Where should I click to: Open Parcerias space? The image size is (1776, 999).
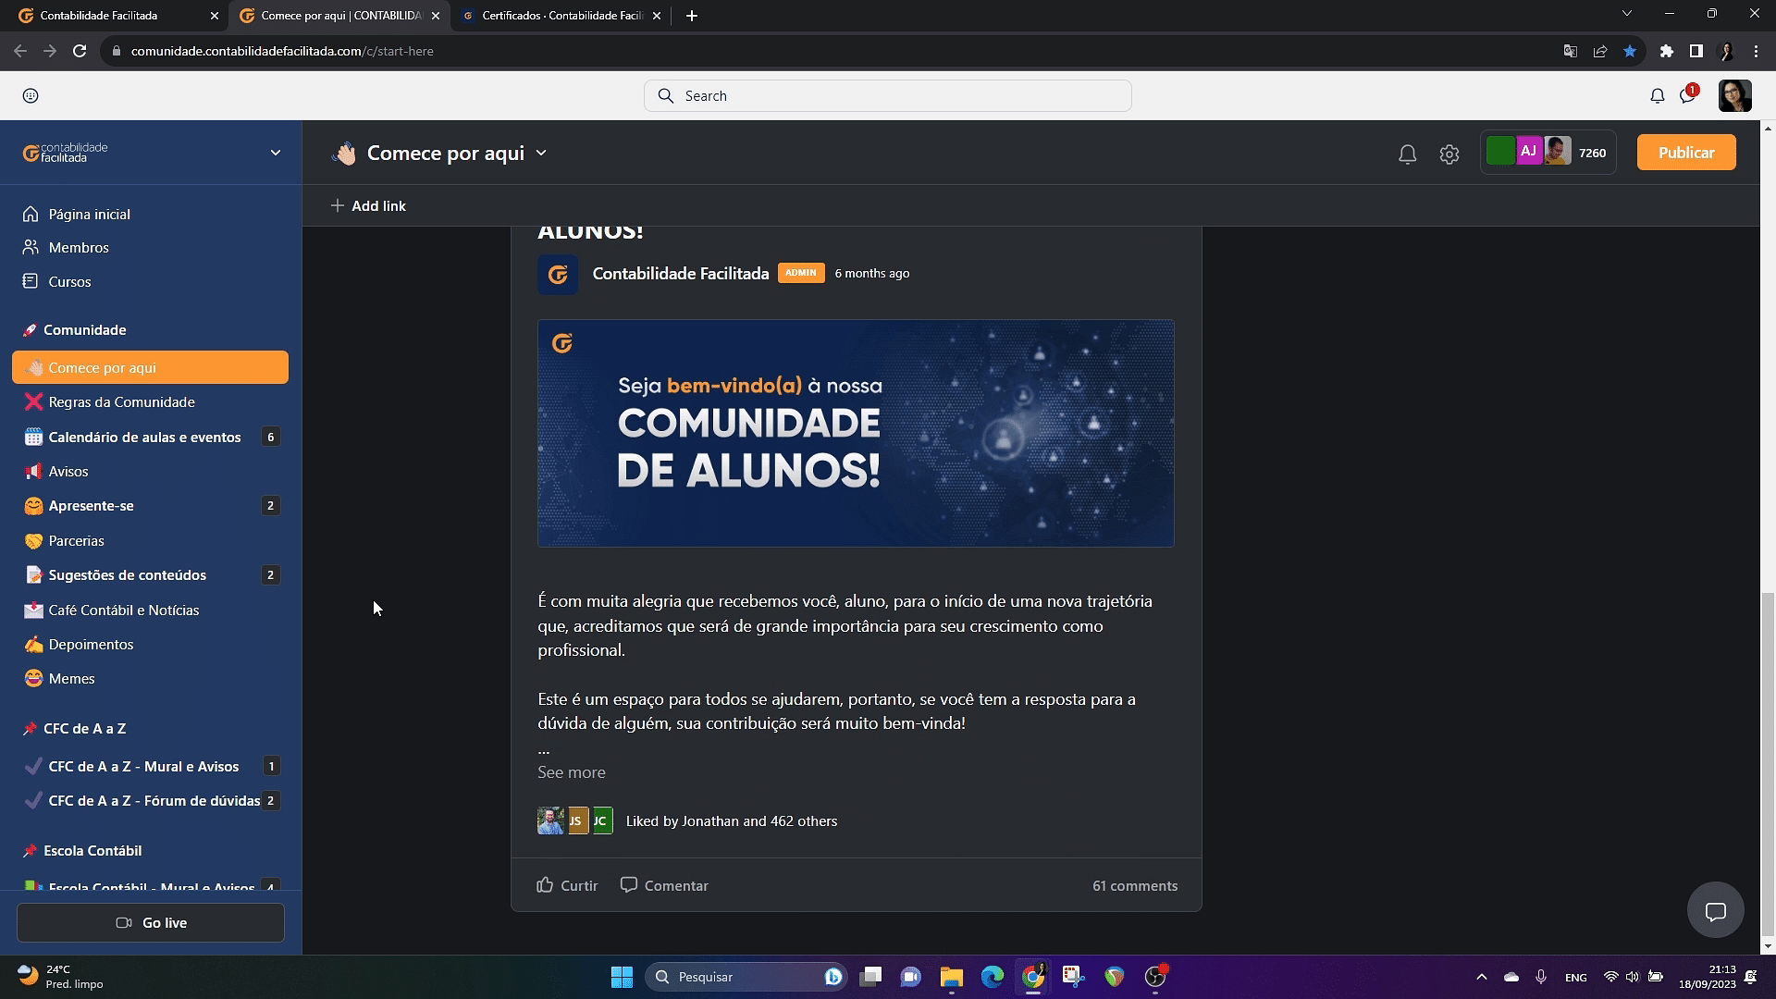150,540
